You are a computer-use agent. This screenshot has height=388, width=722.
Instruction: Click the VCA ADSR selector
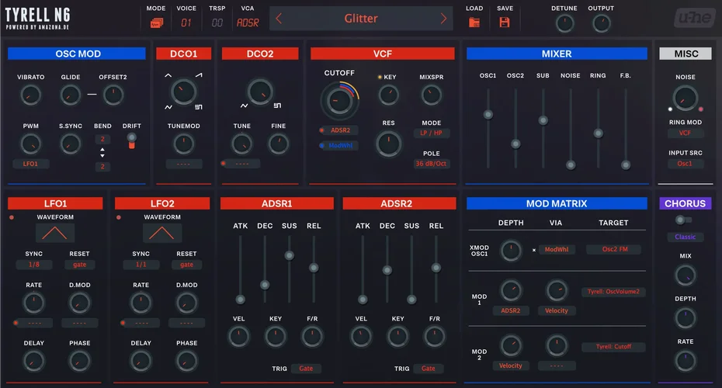(247, 23)
